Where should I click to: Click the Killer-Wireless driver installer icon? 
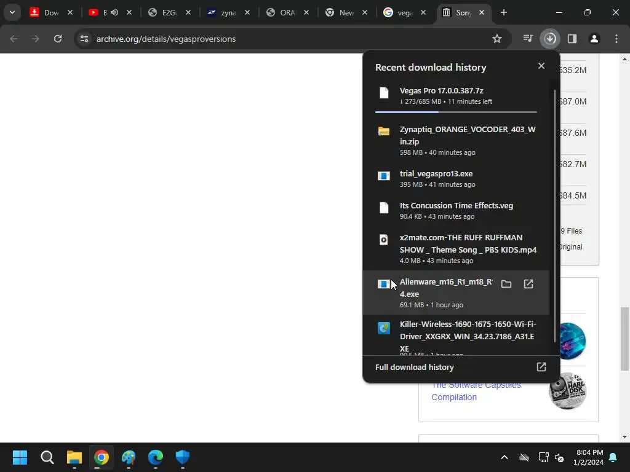coord(384,328)
